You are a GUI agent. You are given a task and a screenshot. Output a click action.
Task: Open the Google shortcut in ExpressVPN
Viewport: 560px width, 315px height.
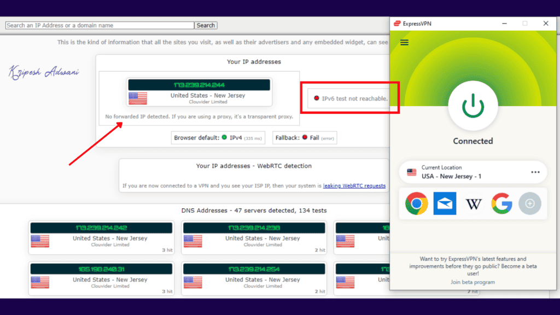pos(501,203)
